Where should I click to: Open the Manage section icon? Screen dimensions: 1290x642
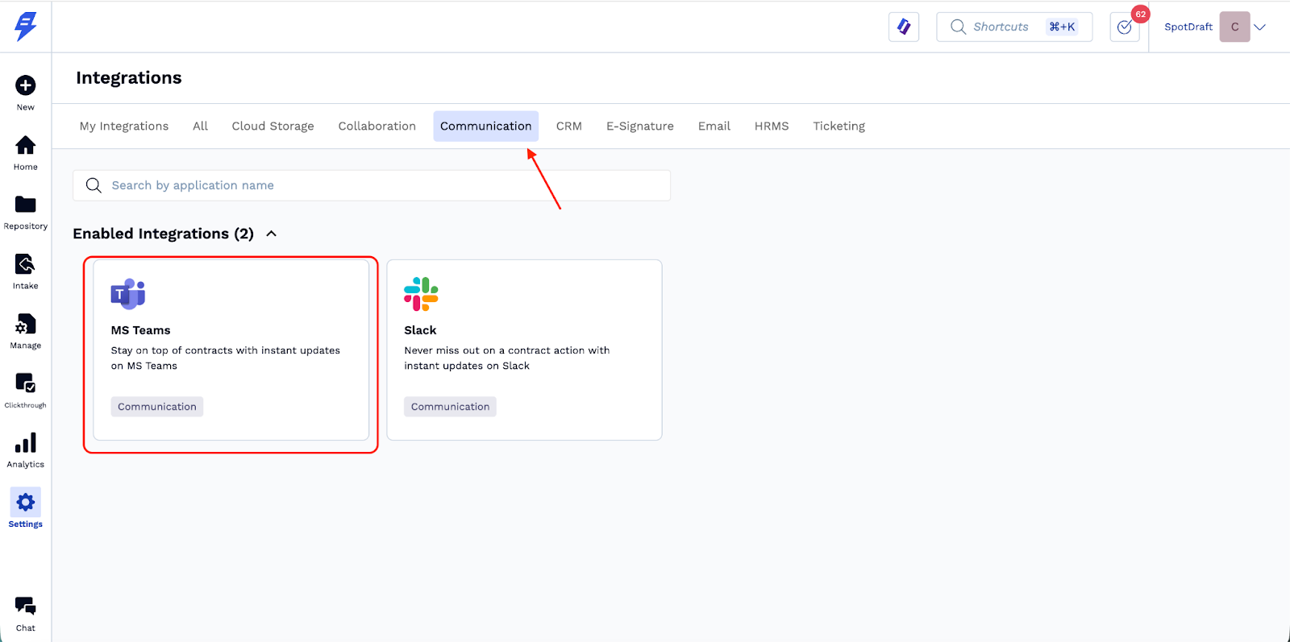point(26,325)
